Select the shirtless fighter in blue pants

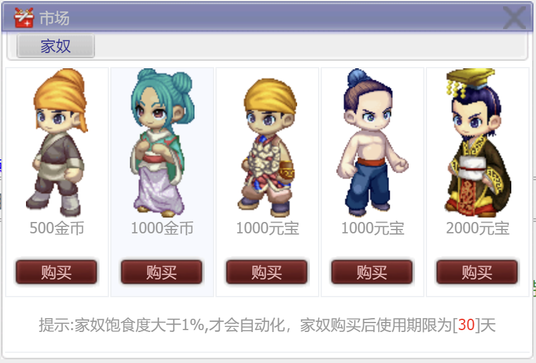point(372,143)
